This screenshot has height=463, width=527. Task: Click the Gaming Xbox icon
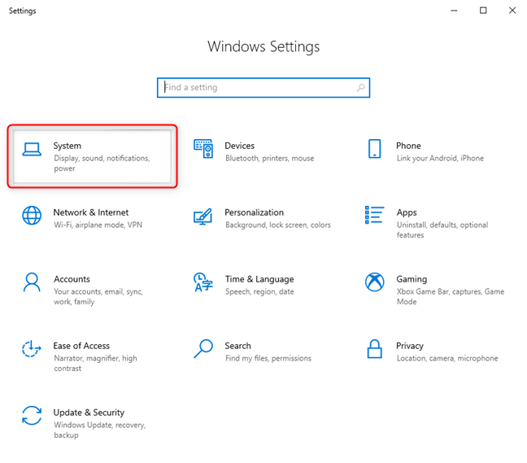374,282
